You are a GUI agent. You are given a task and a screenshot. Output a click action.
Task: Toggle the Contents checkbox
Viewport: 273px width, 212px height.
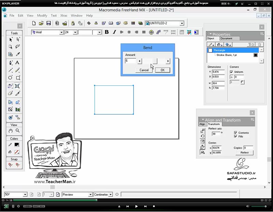point(235,133)
